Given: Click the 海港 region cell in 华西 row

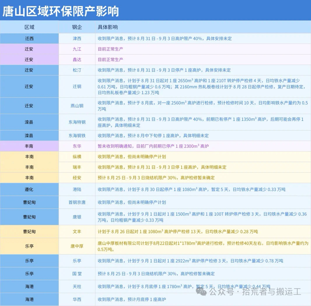Looking at the screenshot, I should 29,299.
